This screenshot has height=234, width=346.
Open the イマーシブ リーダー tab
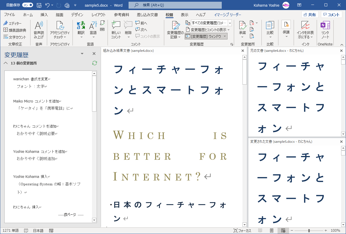[228, 15]
